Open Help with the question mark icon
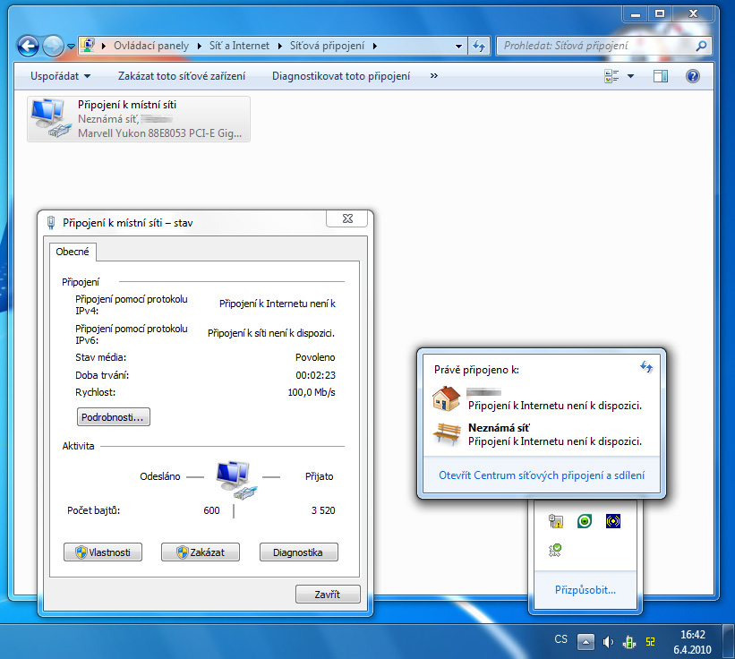 [692, 76]
